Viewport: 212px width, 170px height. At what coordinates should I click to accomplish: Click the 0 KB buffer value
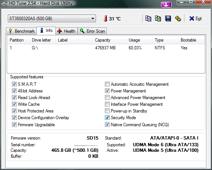click(93, 156)
